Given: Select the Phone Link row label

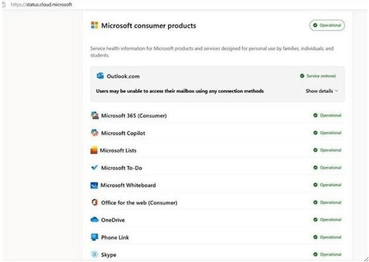Looking at the screenshot, I should (115, 237).
